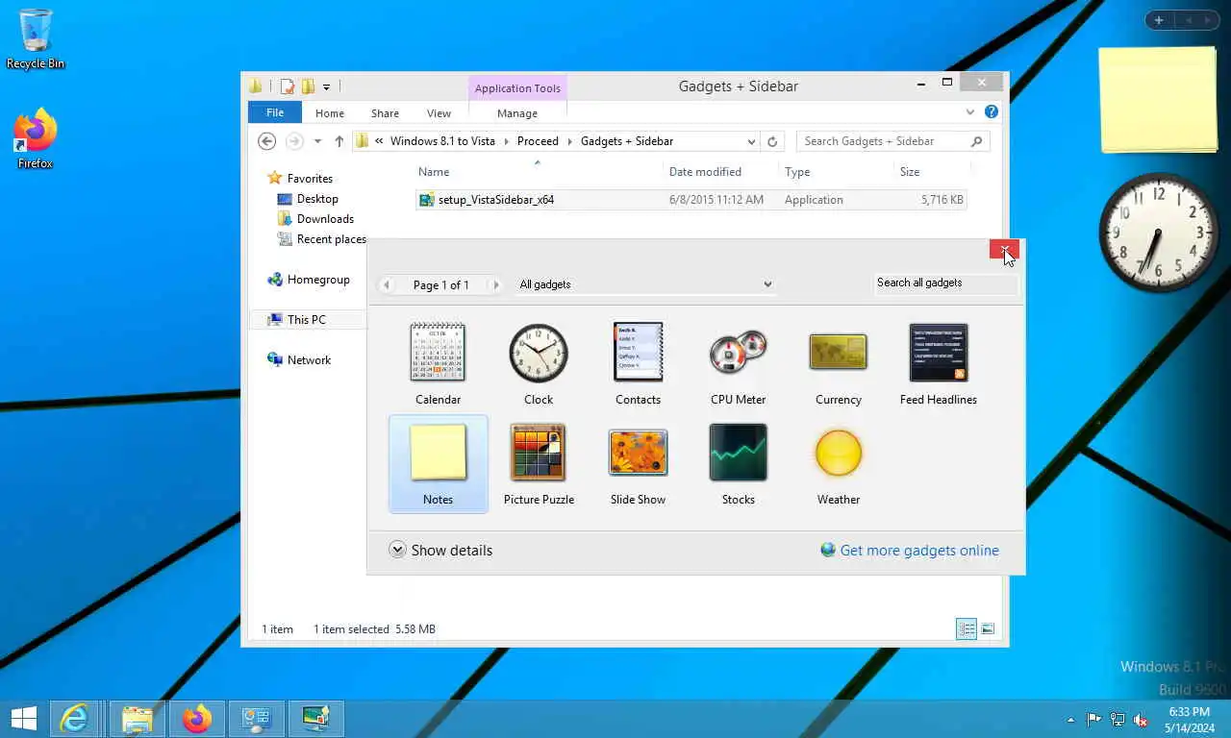The width and height of the screenshot is (1231, 738).
Task: Go back in Explorer
Action: coord(267,141)
